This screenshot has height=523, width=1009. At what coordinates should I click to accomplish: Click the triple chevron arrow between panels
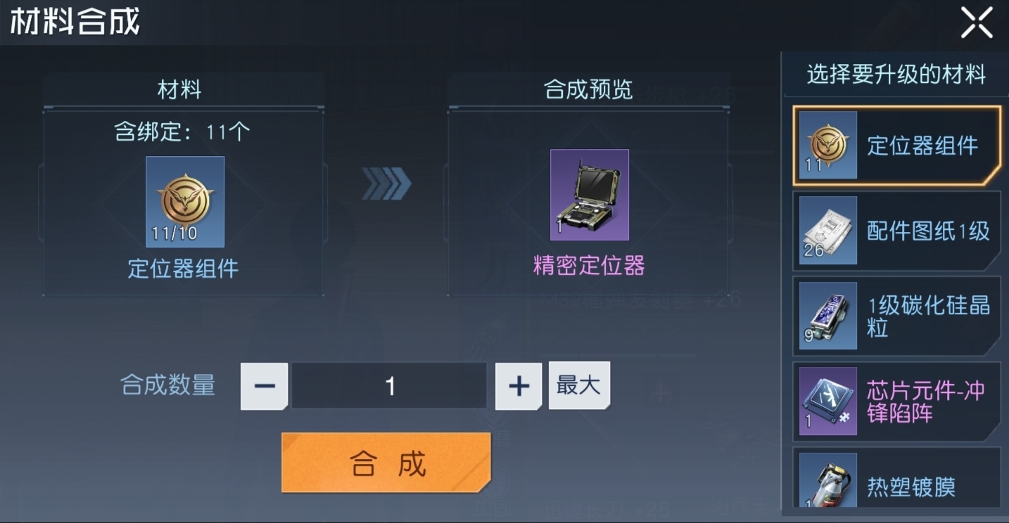[386, 183]
